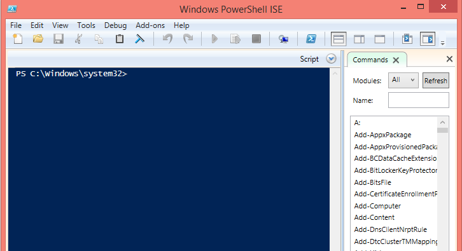Open the View menu
This screenshot has height=251, width=462.
point(60,25)
